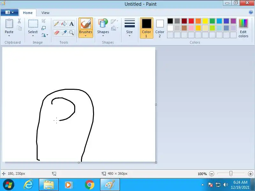Pick the indigo color swatch

tap(226, 21)
